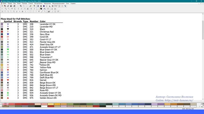Click the Copy icon in the top toolbar
This screenshot has height=114, width=204.
21,6
